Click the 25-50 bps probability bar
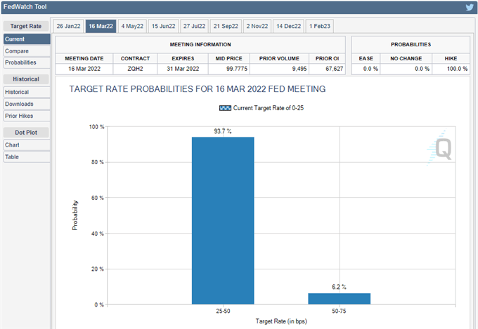This screenshot has height=329, width=478. click(223, 221)
